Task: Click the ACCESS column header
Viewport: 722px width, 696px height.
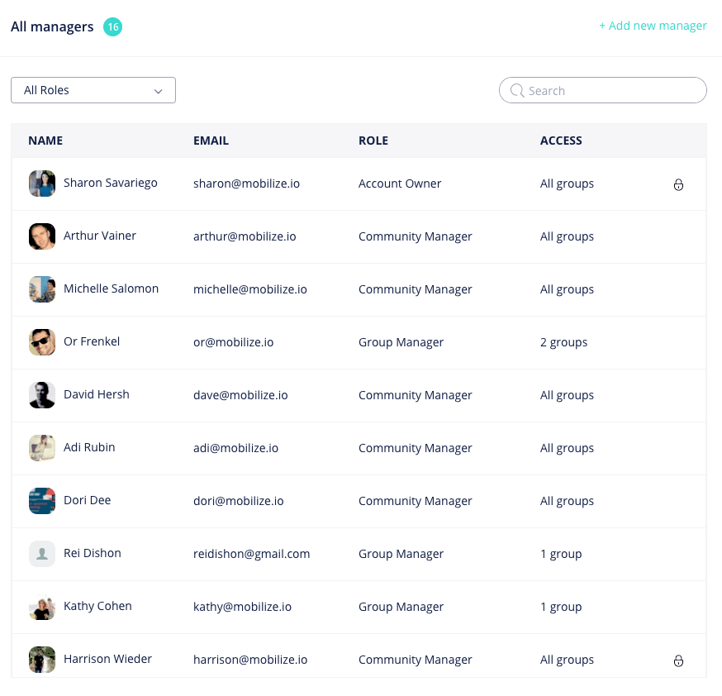Action: pos(561,141)
